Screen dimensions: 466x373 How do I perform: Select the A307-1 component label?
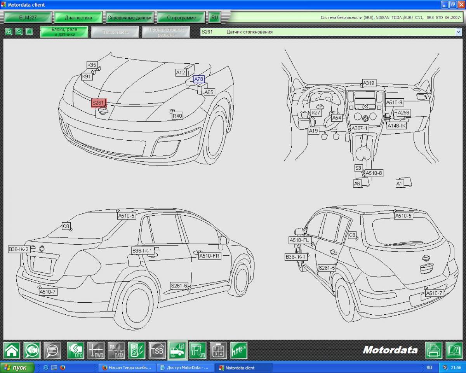360,128
